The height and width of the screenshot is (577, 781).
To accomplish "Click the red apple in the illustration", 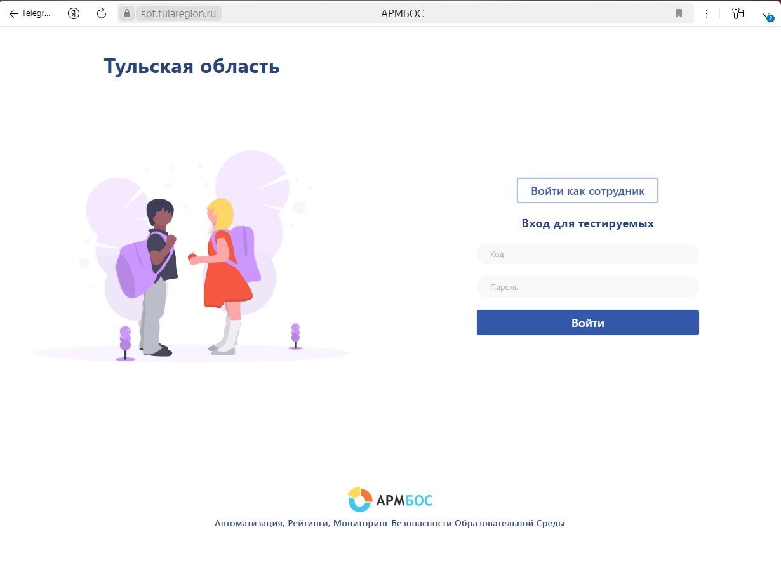I will pyautogui.click(x=192, y=256).
